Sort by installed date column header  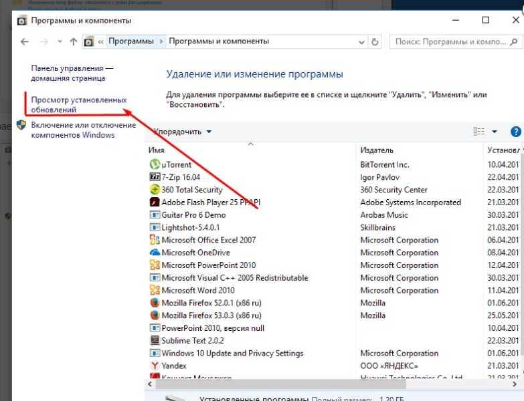[504, 150]
